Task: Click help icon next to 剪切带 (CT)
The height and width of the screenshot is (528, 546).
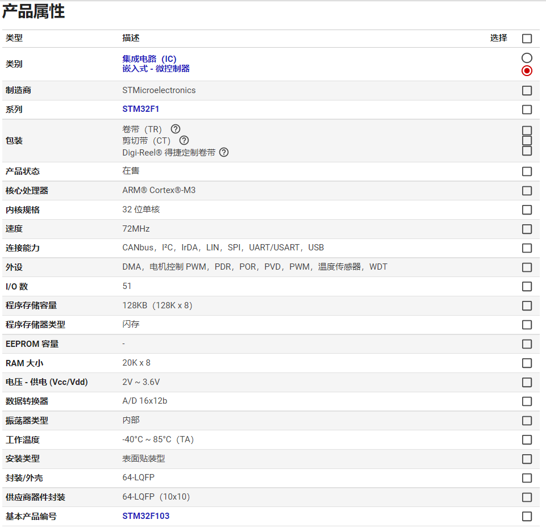Action: (184, 140)
